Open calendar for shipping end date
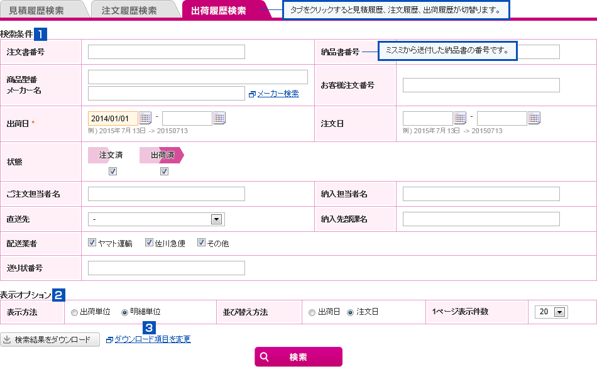The image size is (597, 367). pyautogui.click(x=219, y=118)
